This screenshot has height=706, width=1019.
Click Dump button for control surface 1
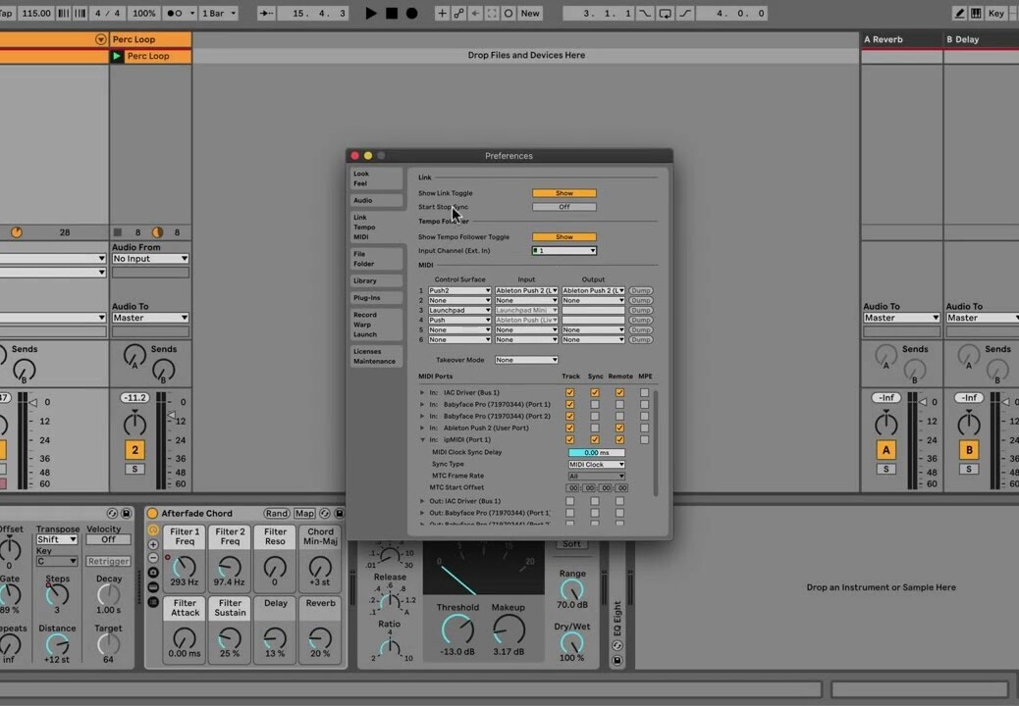click(641, 290)
